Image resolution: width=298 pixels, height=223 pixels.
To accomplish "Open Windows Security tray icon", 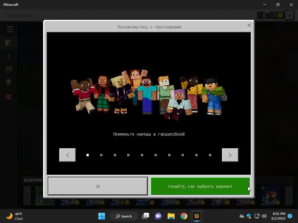I will point(249,216).
